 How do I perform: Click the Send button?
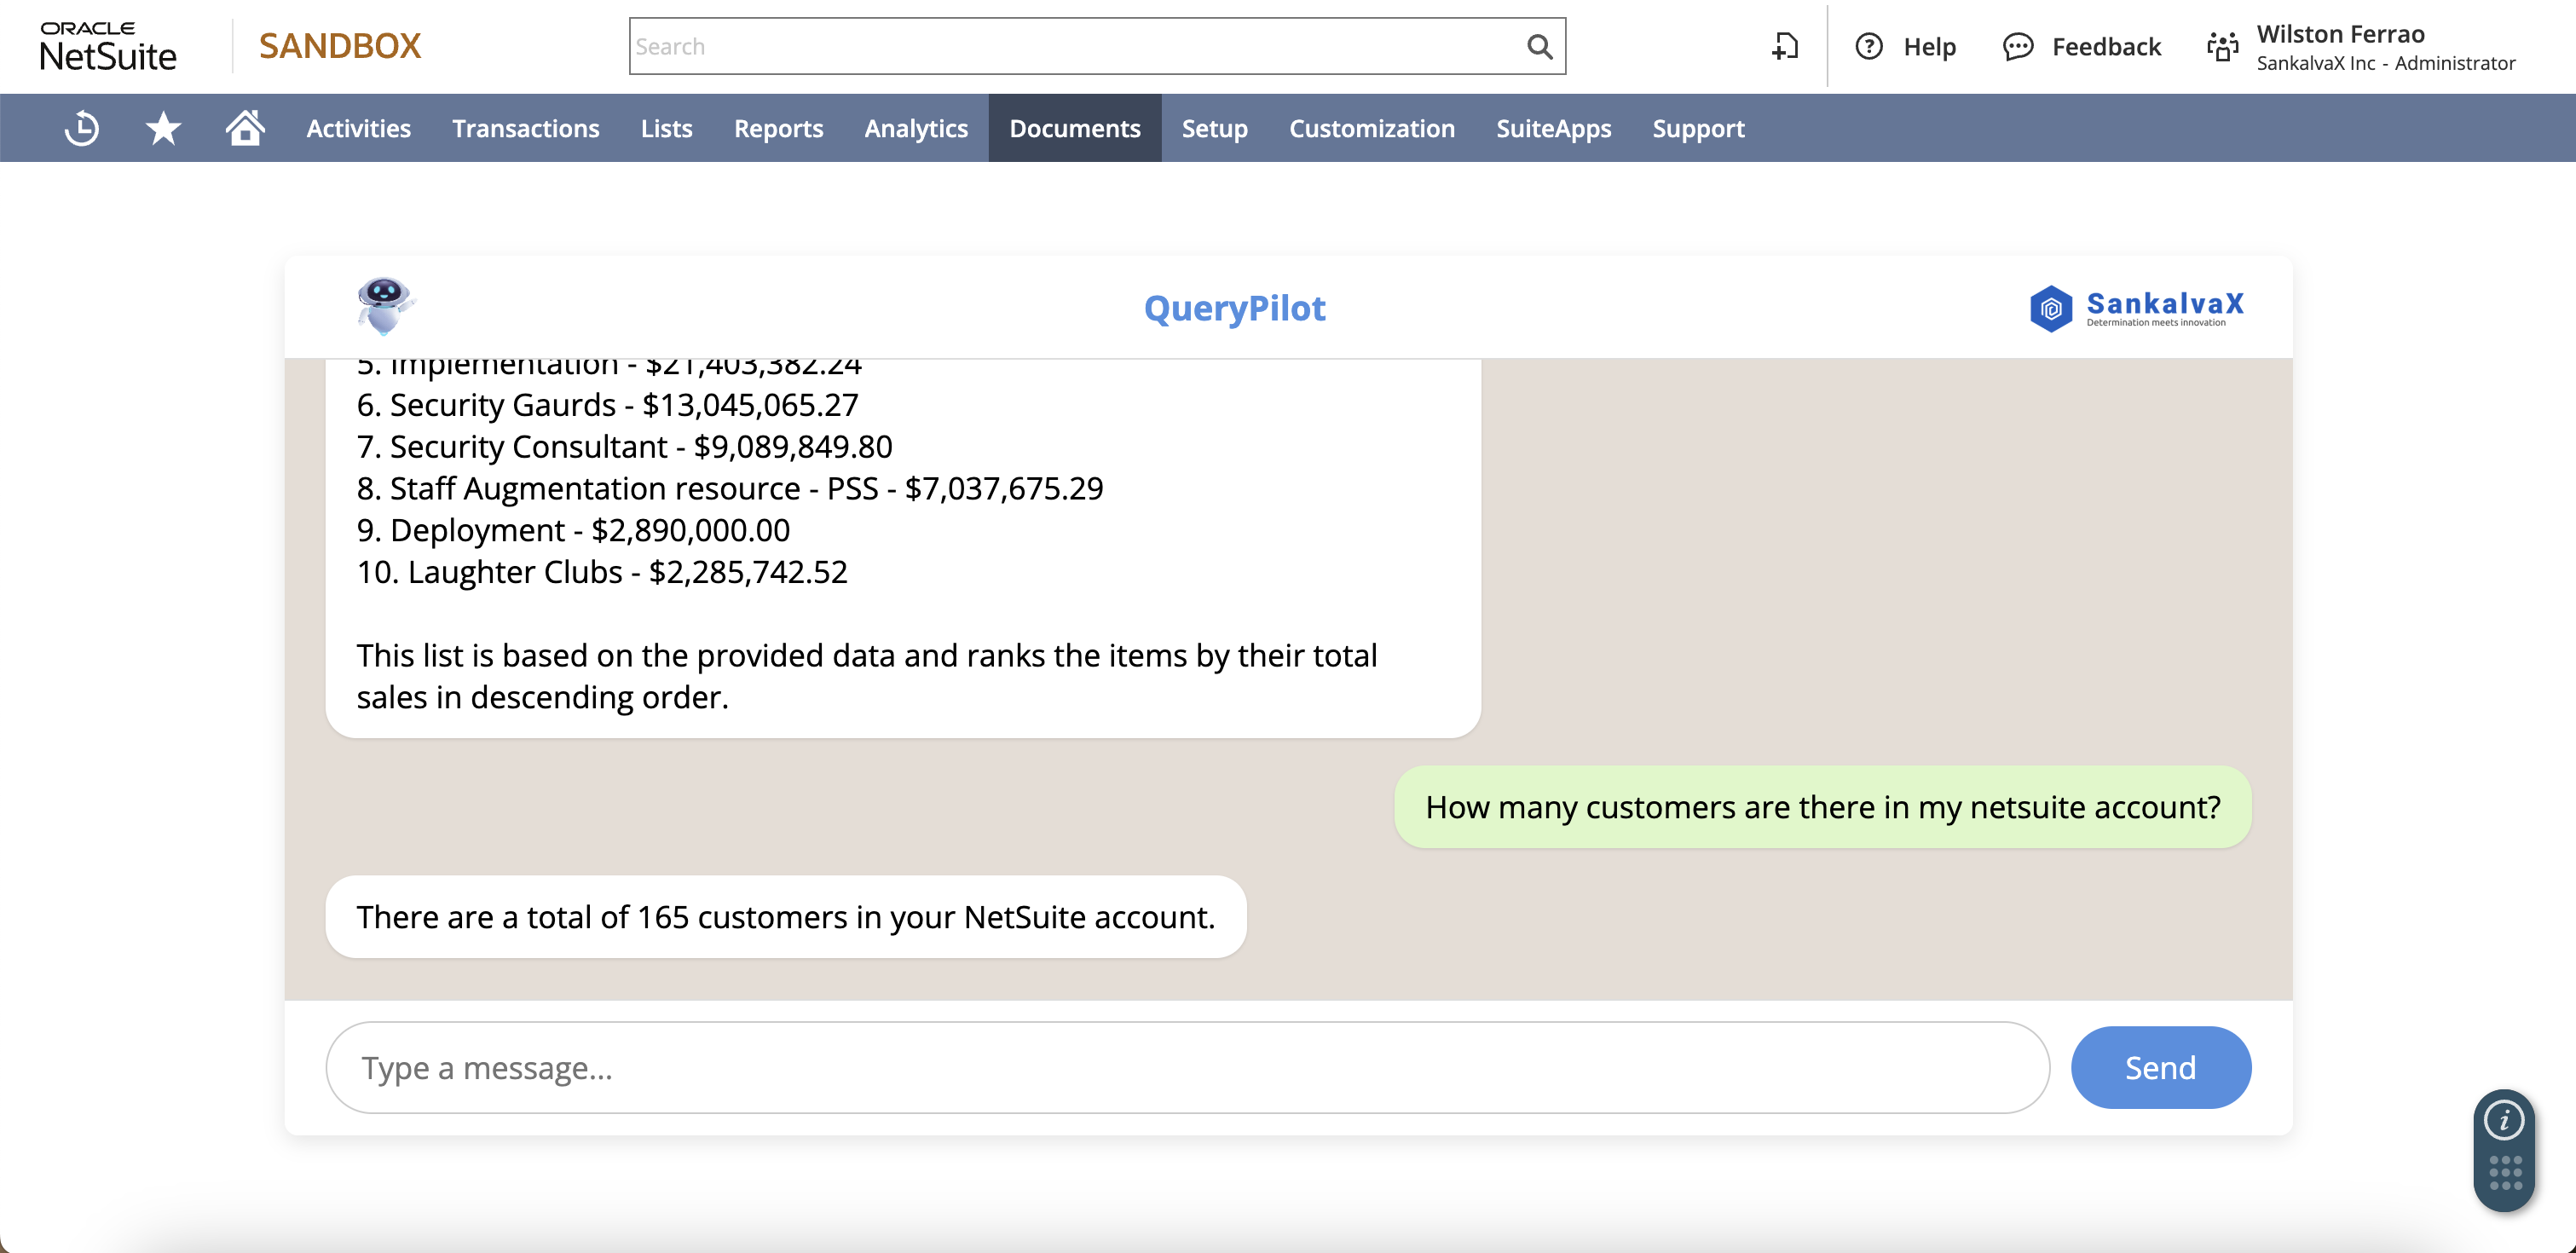[2160, 1067]
